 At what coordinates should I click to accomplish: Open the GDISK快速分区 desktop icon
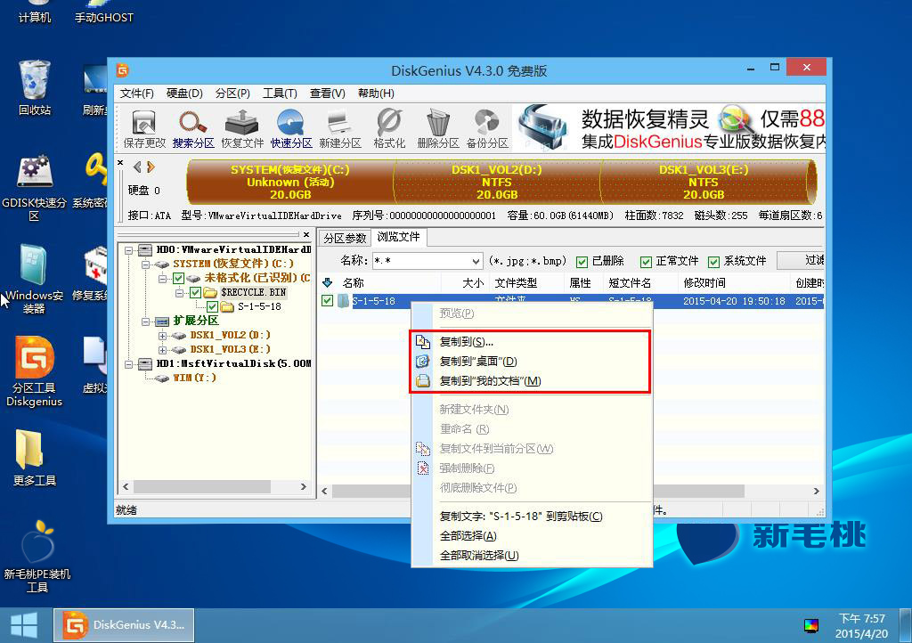35,188
